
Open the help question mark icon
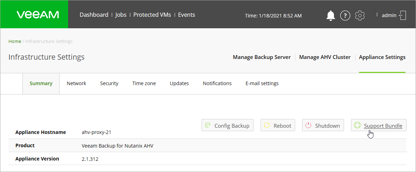click(x=345, y=15)
